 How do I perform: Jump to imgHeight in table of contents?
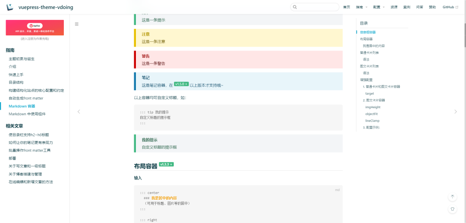pos(373,107)
